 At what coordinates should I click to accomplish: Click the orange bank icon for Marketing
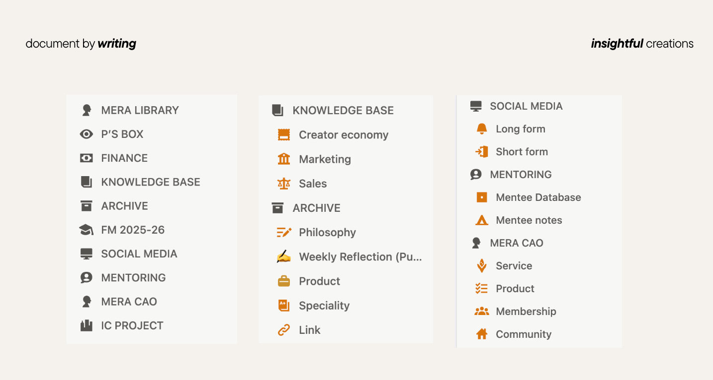[284, 159]
